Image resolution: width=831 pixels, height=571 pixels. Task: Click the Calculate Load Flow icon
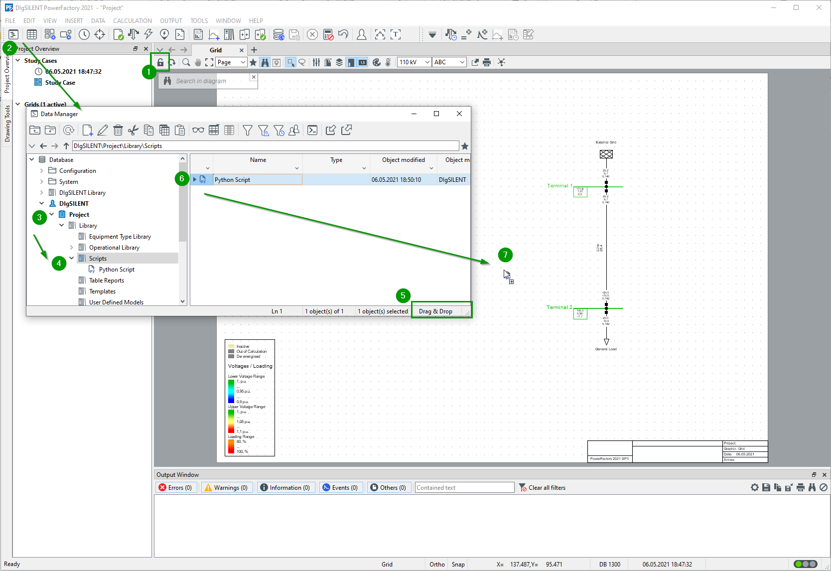133,34
